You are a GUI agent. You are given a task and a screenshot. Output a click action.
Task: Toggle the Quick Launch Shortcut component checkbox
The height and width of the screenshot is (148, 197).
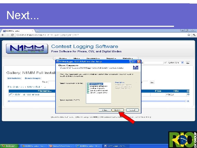[x=88, y=90]
